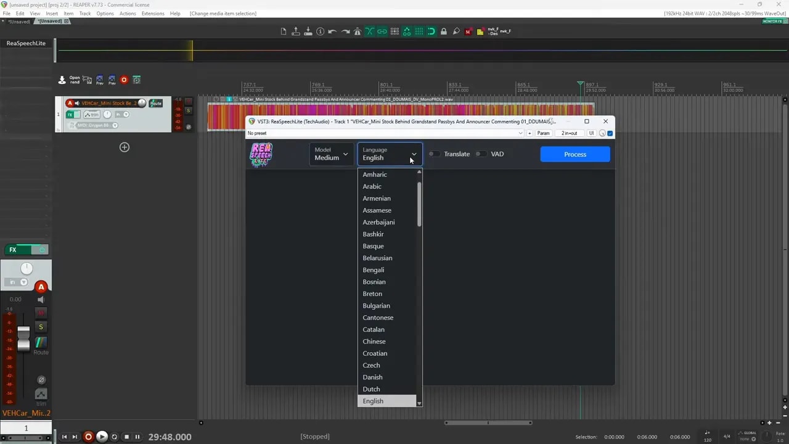This screenshot has width=789, height=444.
Task: Open the trim envelope button on track 1
Action: click(91, 115)
